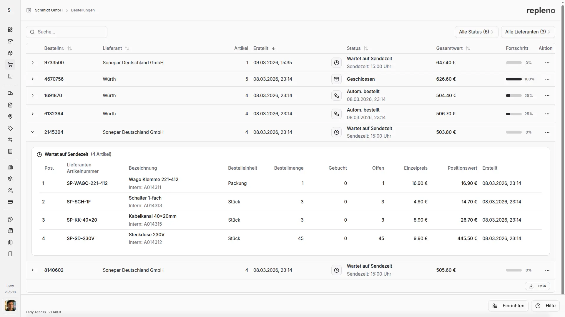The width and height of the screenshot is (565, 317).
Task: Click the users team sidebar icon
Action: coord(10,190)
